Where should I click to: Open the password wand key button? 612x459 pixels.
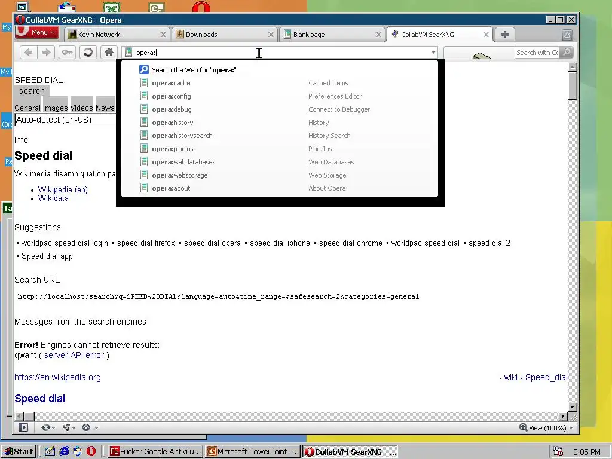(67, 53)
